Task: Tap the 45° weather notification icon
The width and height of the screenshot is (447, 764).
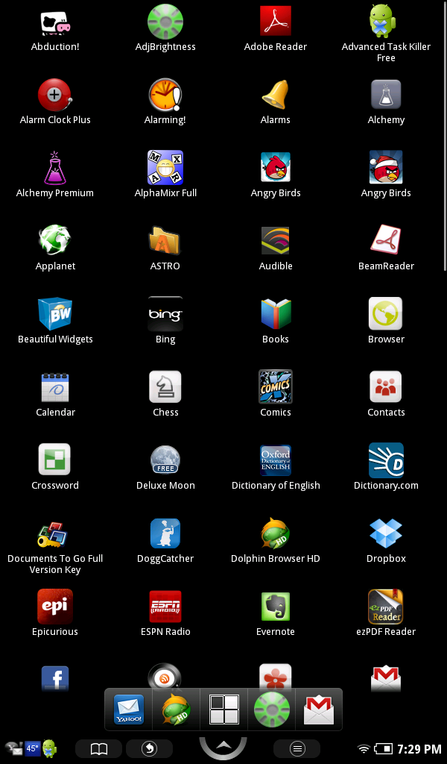Action: point(32,748)
